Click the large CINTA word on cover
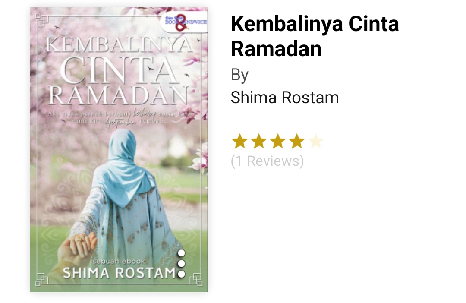The image size is (466, 303). pyautogui.click(x=120, y=70)
